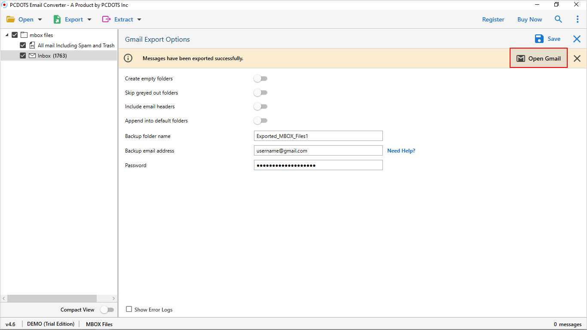Click the Backup email address field
The width and height of the screenshot is (587, 330).
[x=318, y=150]
